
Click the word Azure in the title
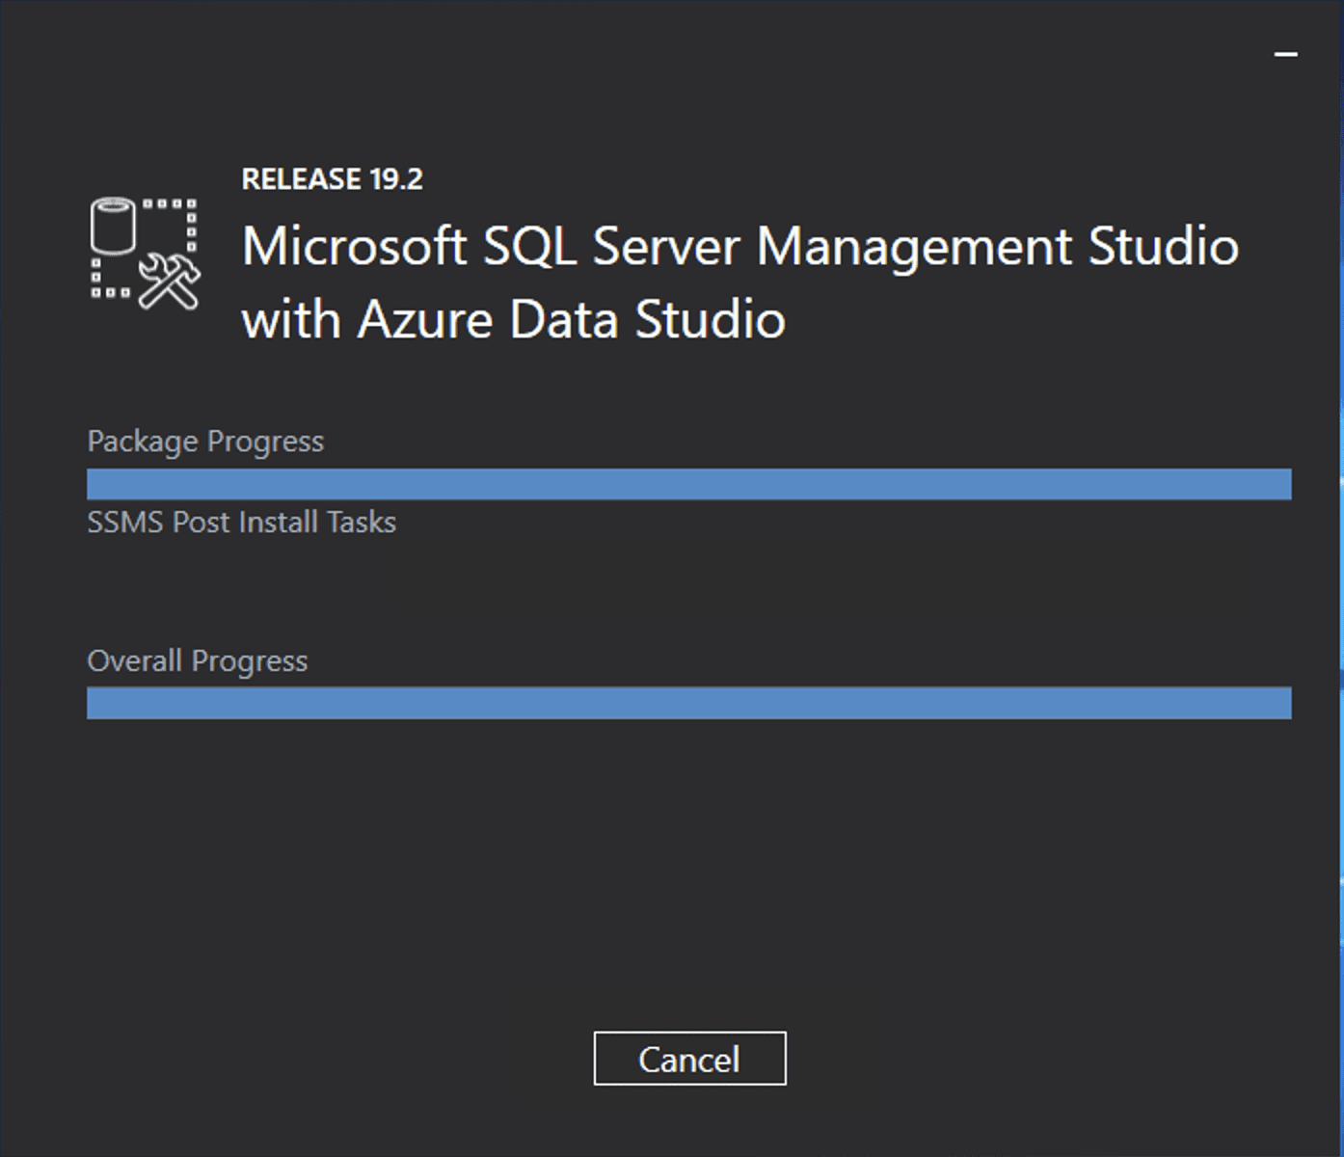[x=424, y=319]
